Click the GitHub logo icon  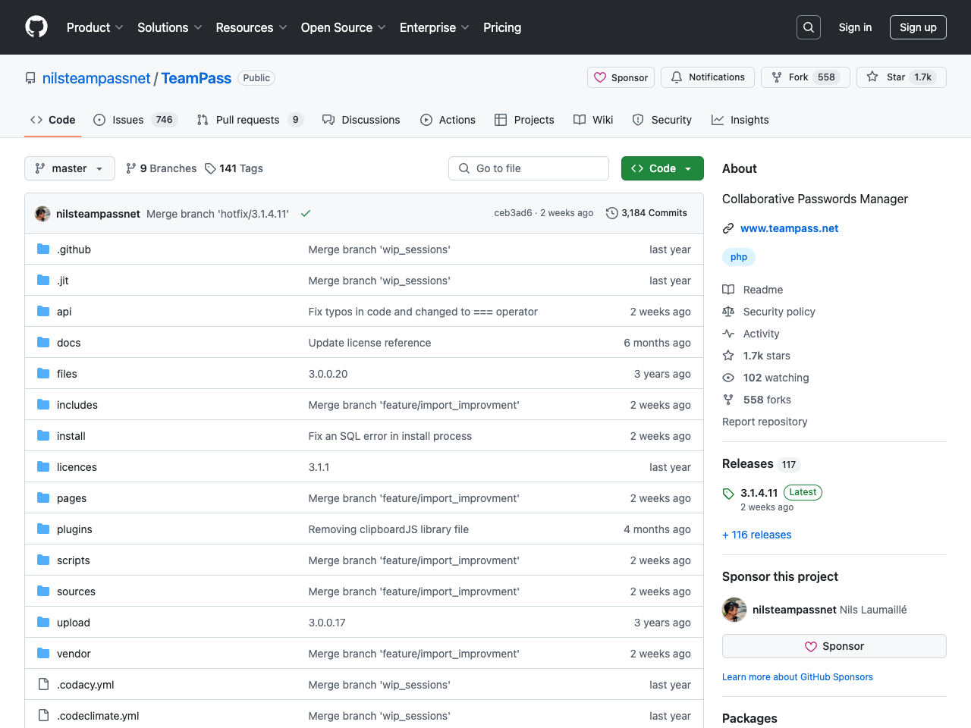tap(36, 27)
